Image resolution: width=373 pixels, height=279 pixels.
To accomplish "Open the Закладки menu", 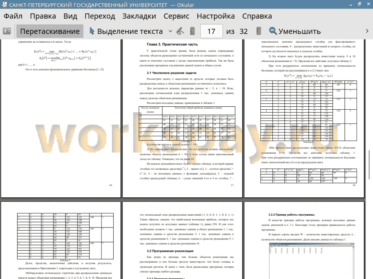I will (139, 16).
